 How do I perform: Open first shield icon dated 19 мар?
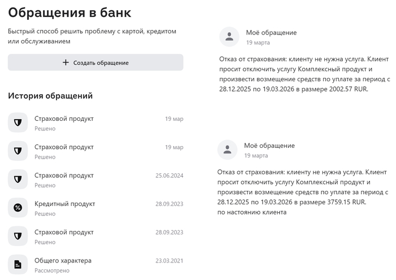click(18, 123)
